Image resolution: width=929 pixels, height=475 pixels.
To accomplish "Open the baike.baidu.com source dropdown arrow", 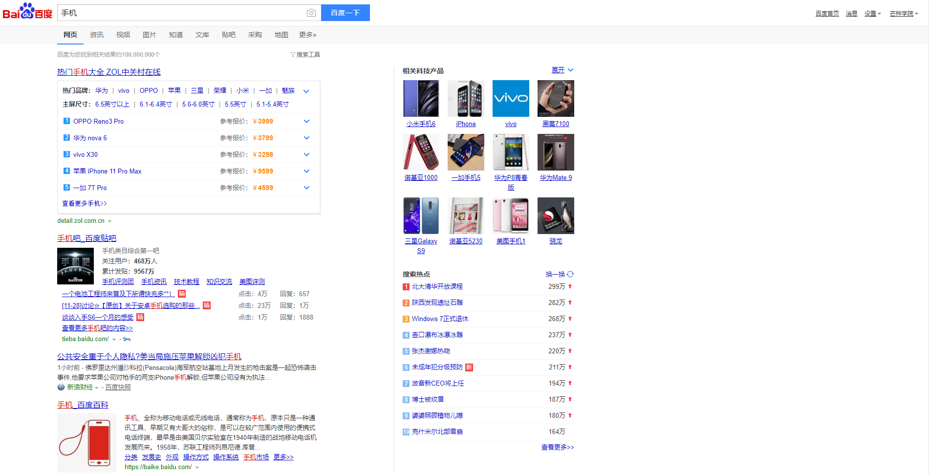I will click(x=197, y=468).
